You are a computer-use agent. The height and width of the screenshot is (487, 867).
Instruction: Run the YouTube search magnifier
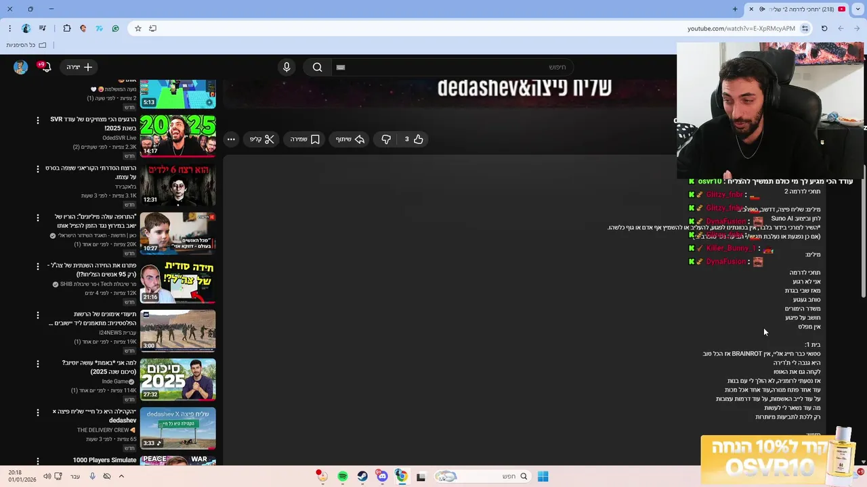(317, 67)
